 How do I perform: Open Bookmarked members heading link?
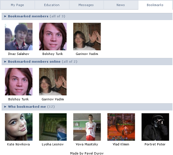[x=28, y=16]
